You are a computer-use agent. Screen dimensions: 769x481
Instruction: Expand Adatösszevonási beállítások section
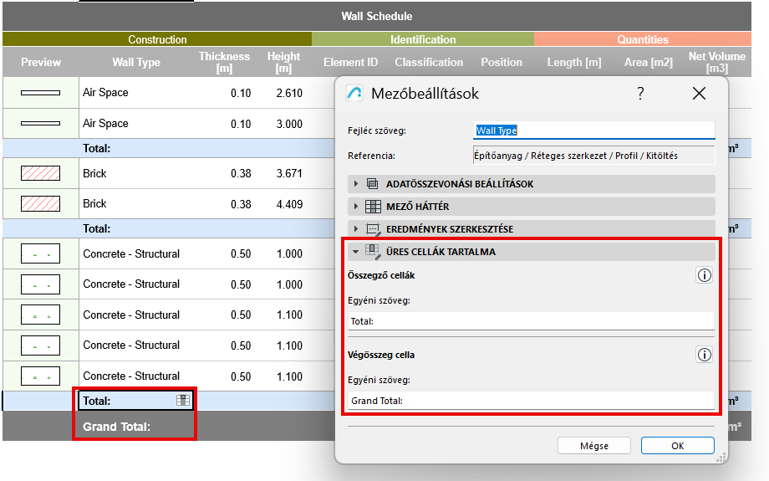click(356, 184)
